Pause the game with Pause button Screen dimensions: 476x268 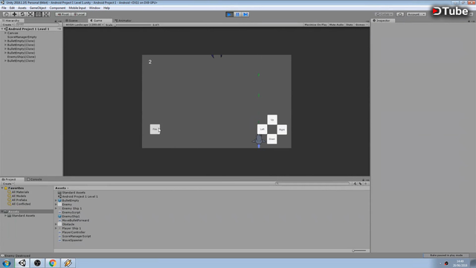(237, 14)
